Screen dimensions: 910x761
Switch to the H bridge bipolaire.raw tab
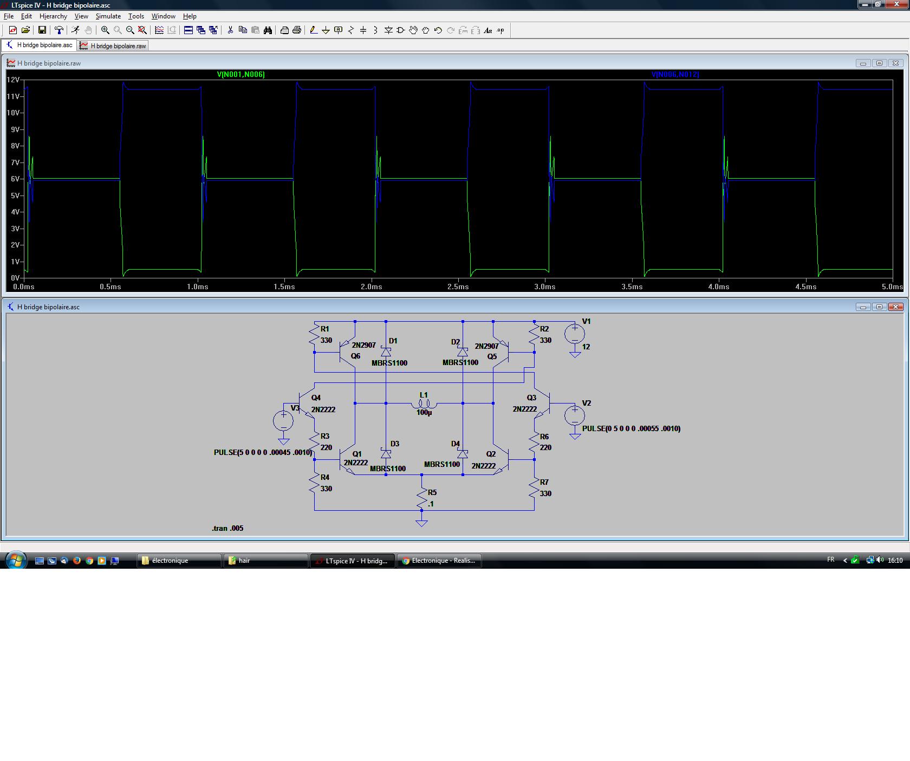pyautogui.click(x=113, y=46)
